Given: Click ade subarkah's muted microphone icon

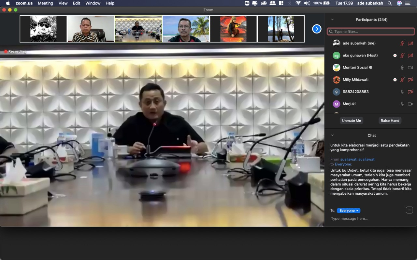Looking at the screenshot, I should 402,43.
